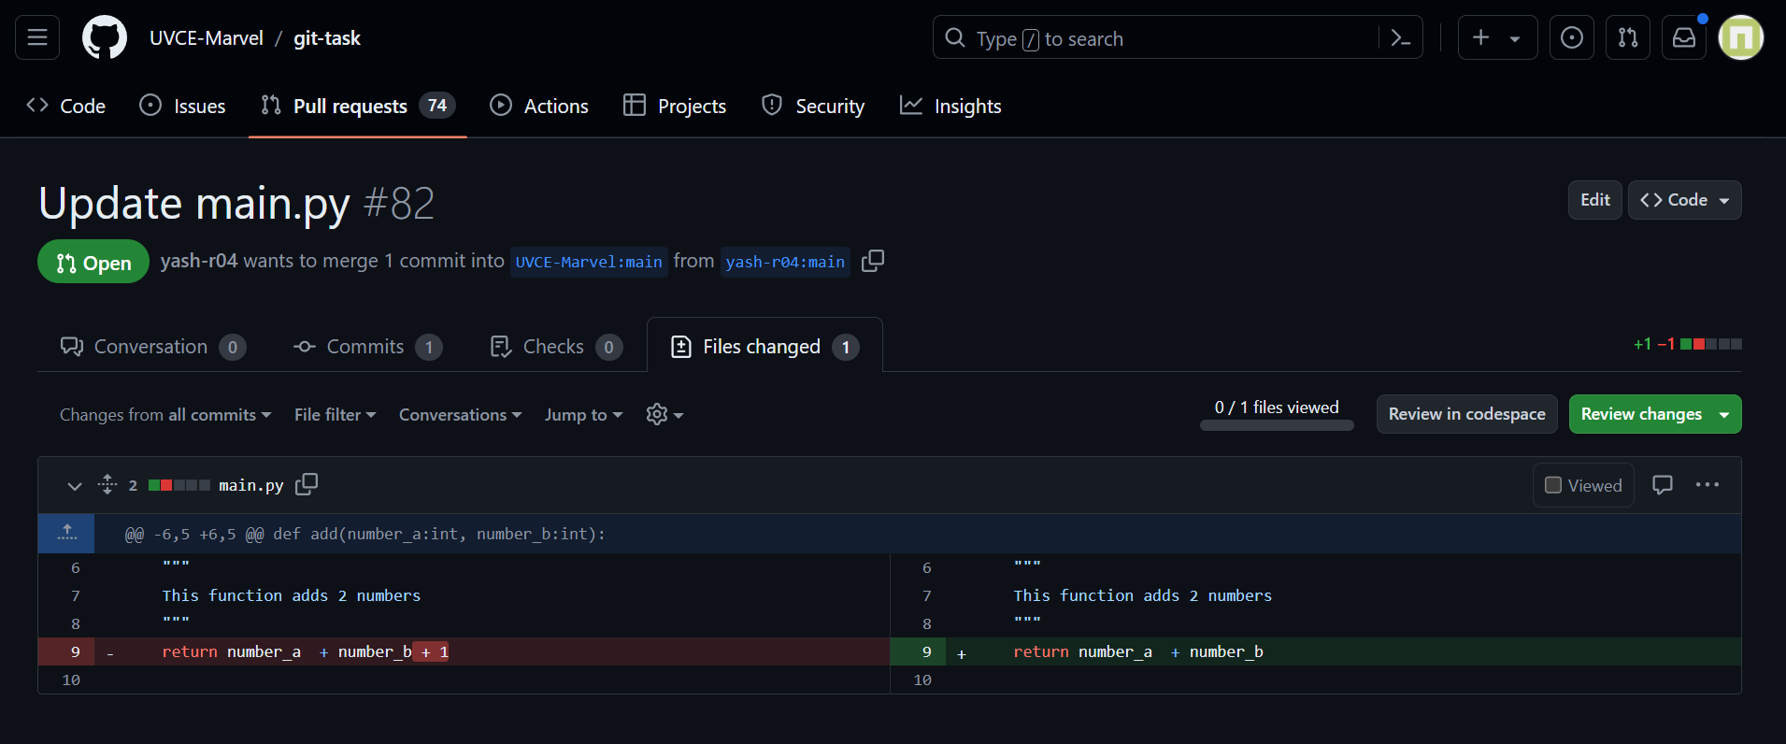
Task: Open the Projects tab
Action: click(675, 106)
